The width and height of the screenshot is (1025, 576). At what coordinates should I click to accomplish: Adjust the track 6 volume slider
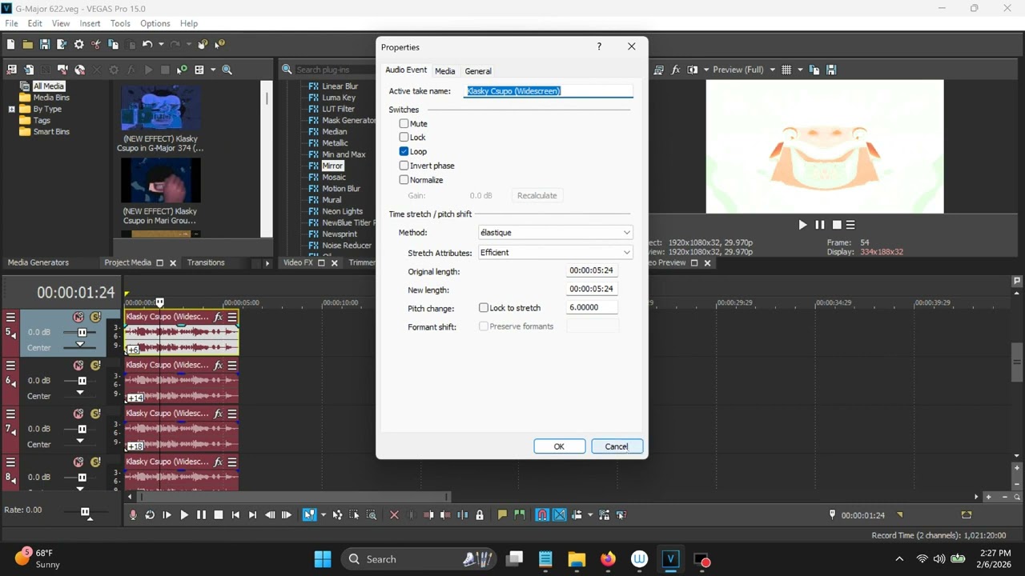[82, 381]
